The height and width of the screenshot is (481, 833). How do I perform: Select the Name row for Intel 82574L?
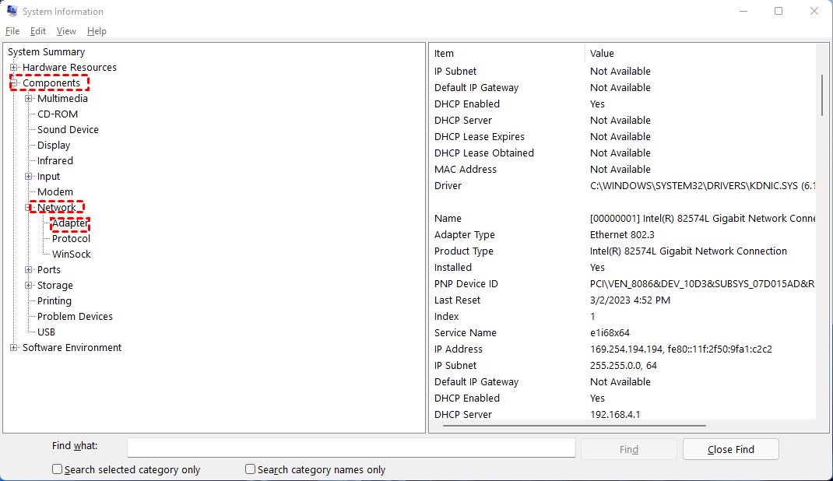coord(623,218)
